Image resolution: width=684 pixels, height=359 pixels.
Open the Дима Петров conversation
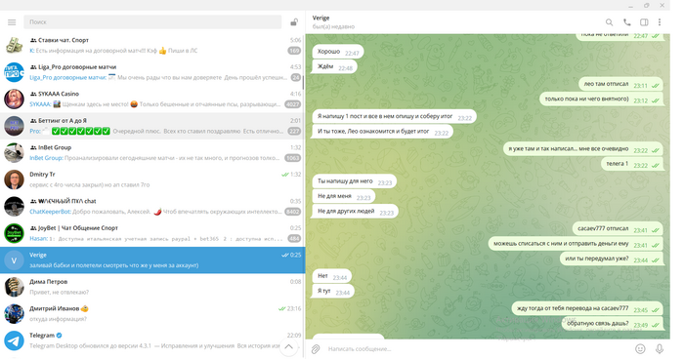point(151,287)
